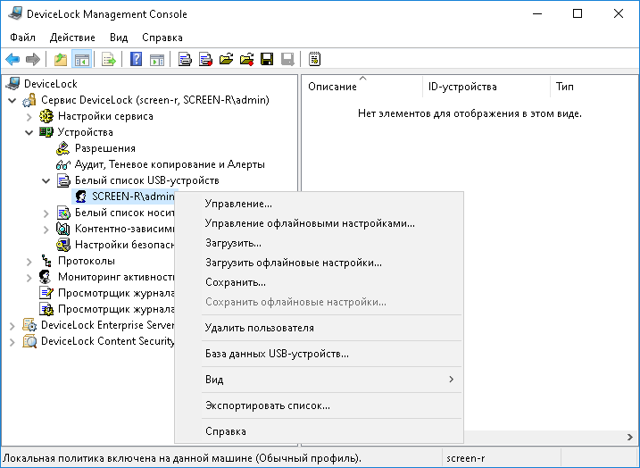Image resolution: width=640 pixels, height=468 pixels.
Task: Sort by the Тип column header
Action: click(x=594, y=87)
